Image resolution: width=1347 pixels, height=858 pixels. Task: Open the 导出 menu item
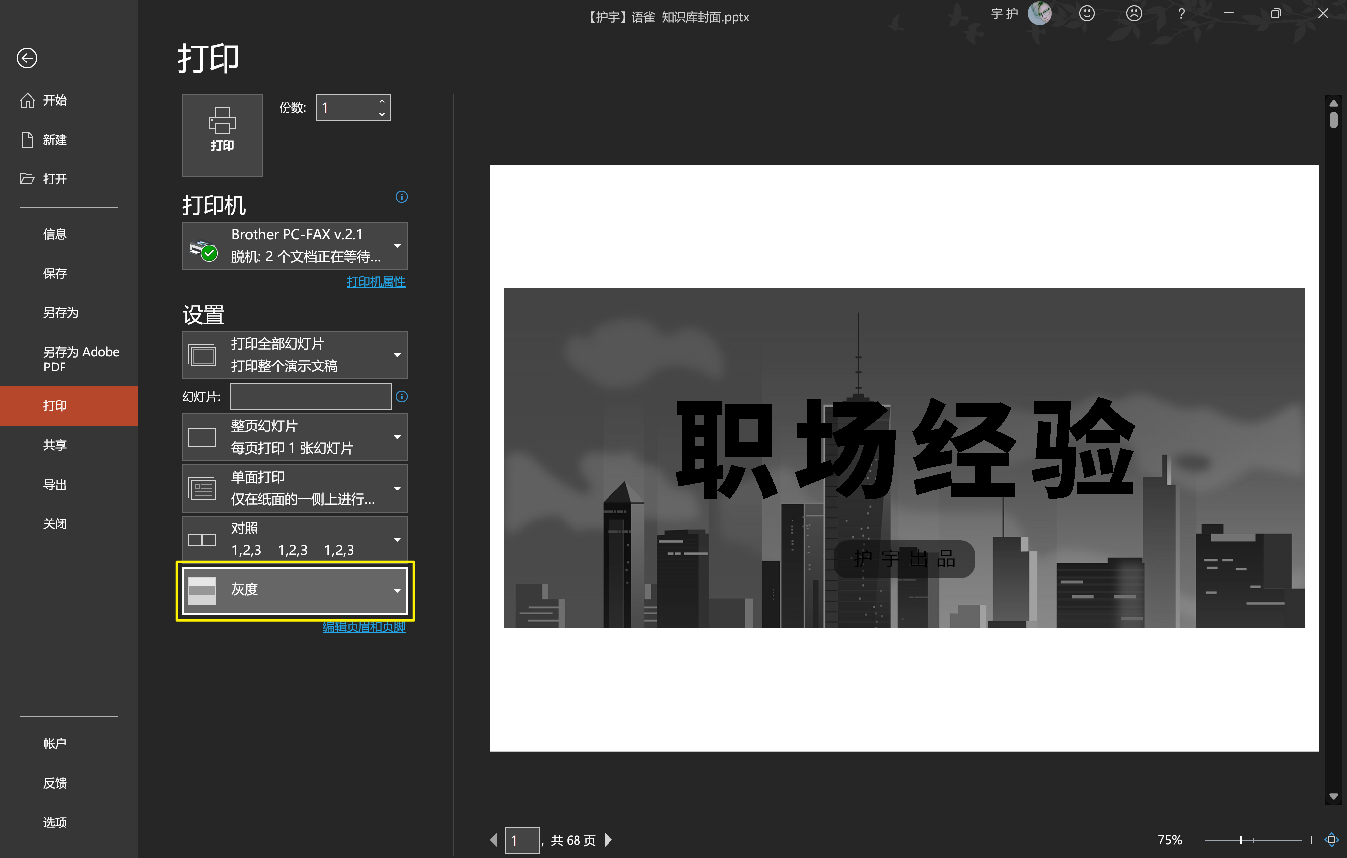(x=55, y=484)
